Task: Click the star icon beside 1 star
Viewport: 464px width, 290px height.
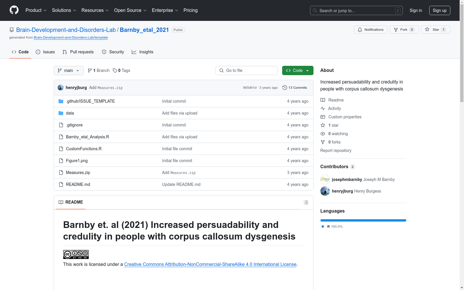Action: point(323,125)
